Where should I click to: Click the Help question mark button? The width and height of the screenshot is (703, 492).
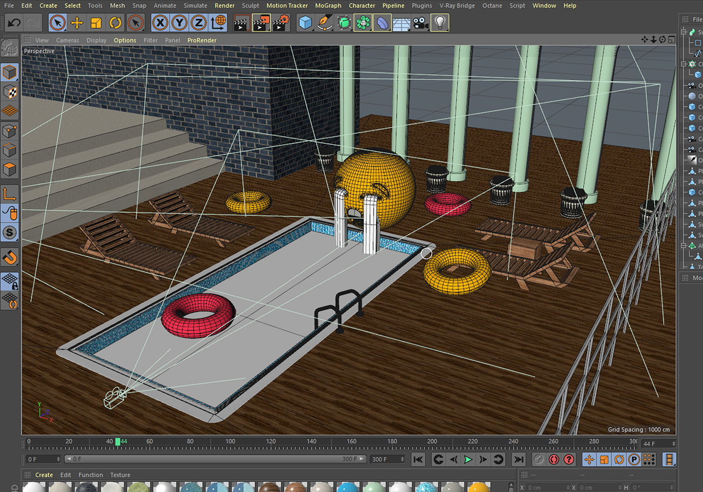tap(568, 459)
